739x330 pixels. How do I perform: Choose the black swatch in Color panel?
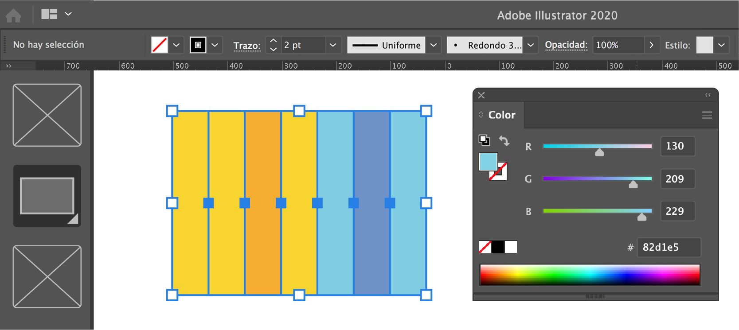pyautogui.click(x=498, y=247)
